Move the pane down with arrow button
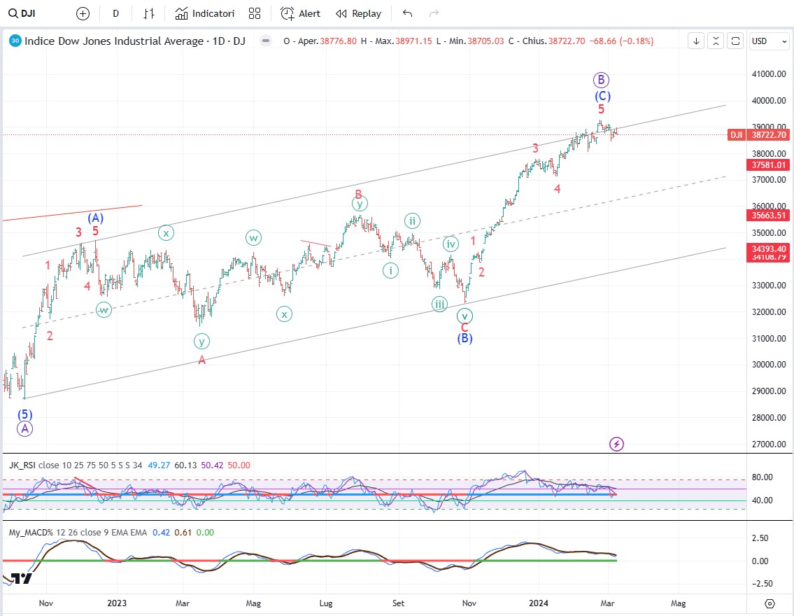 tap(696, 41)
